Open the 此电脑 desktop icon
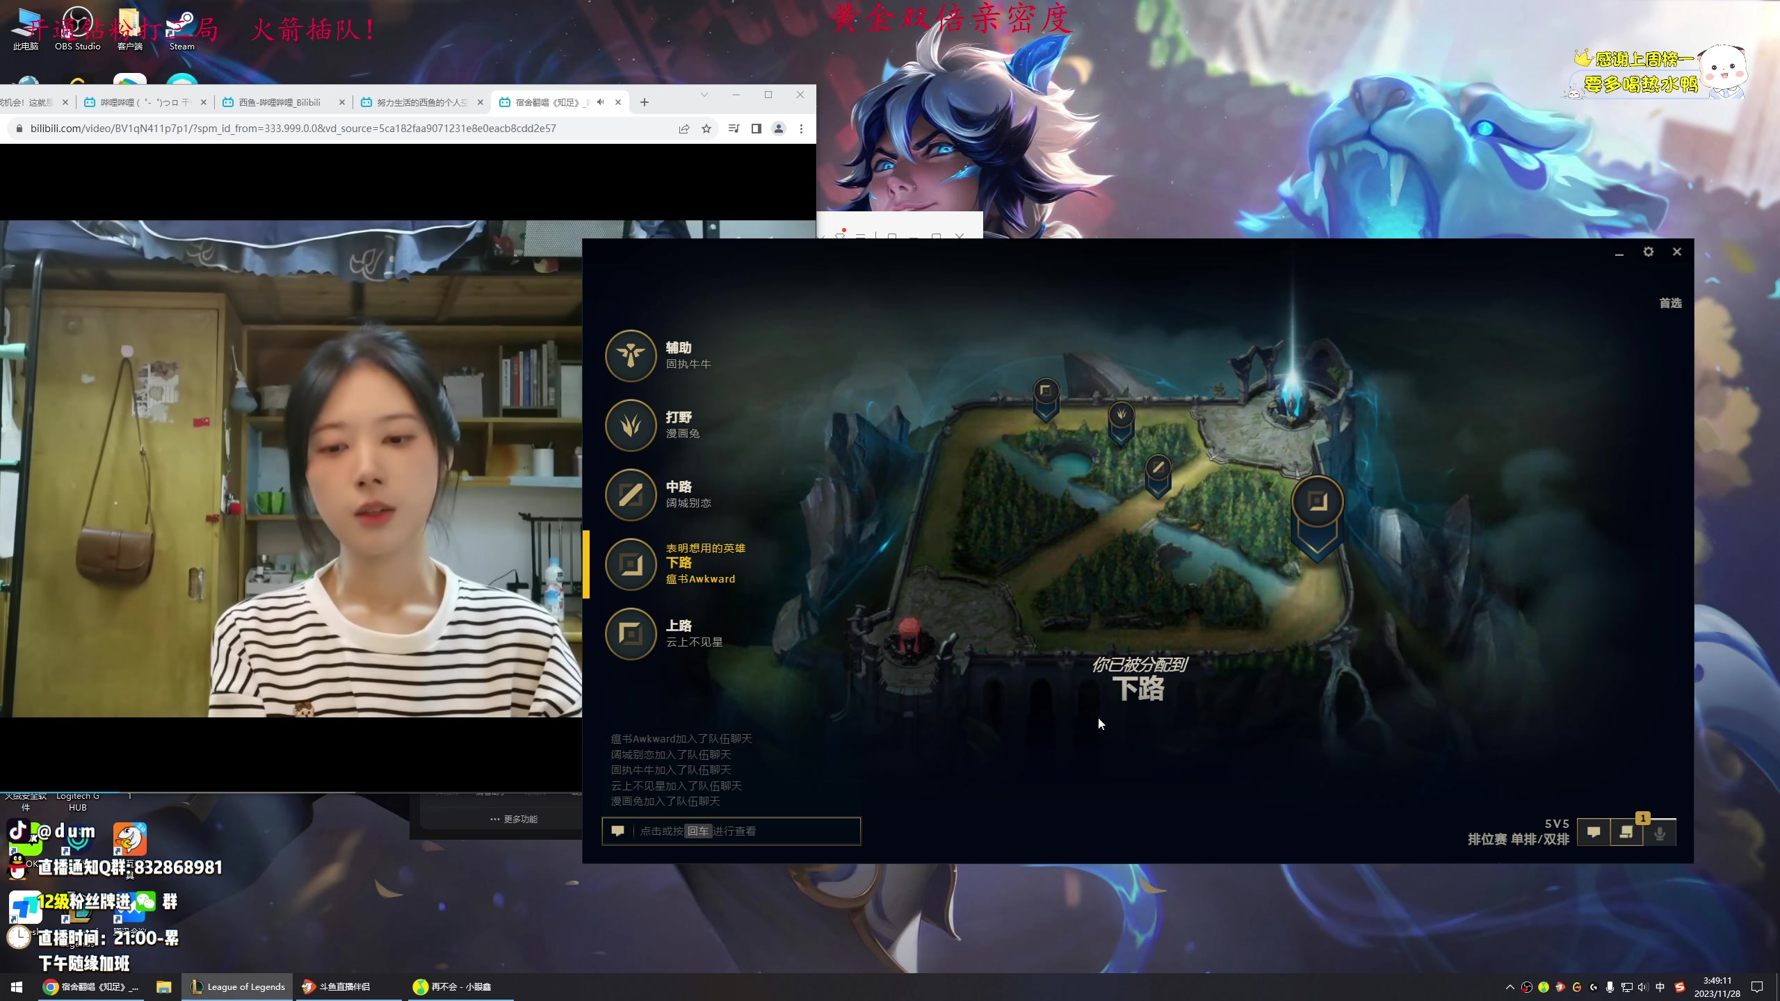The image size is (1780, 1001). pos(26,29)
